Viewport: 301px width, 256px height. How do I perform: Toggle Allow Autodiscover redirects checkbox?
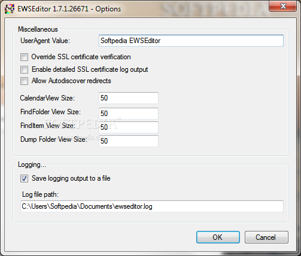24,81
